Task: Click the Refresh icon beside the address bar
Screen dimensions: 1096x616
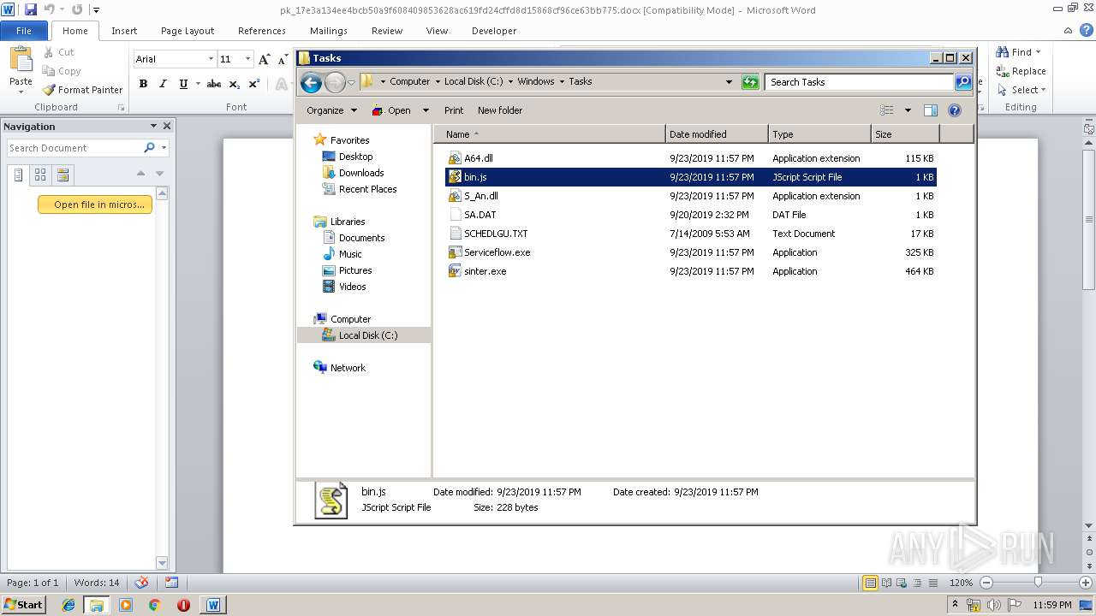Action: pos(750,82)
